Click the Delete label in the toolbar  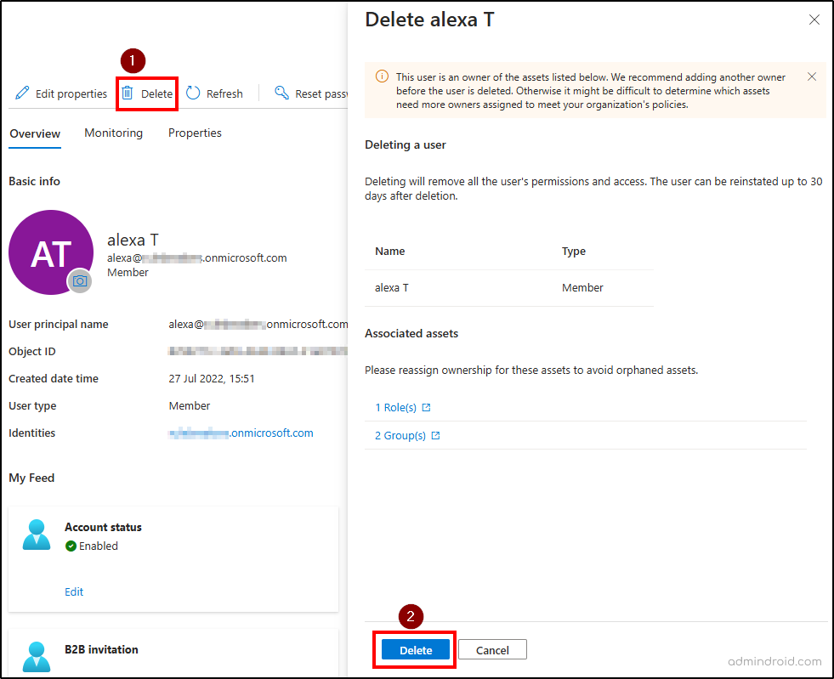pyautogui.click(x=156, y=93)
